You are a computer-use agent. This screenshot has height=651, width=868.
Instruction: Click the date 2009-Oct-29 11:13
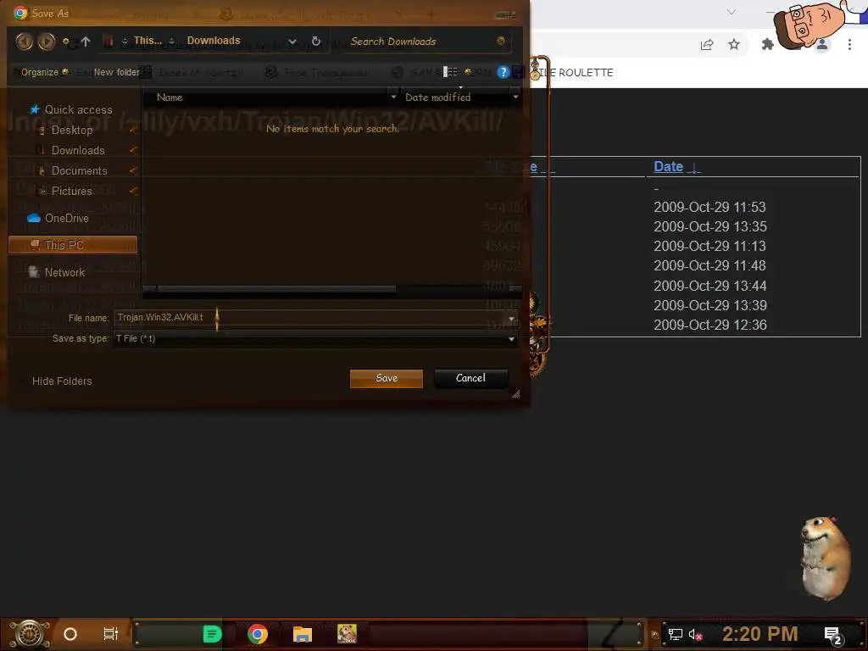pos(709,246)
